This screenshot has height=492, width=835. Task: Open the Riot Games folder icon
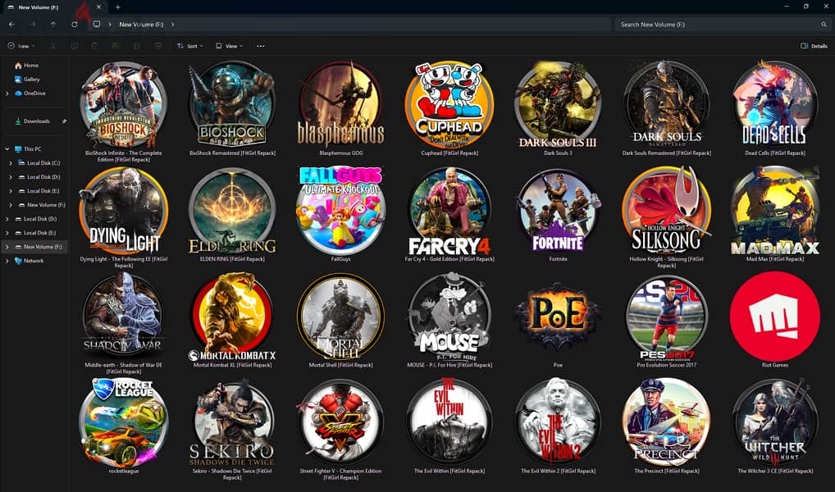coord(775,316)
